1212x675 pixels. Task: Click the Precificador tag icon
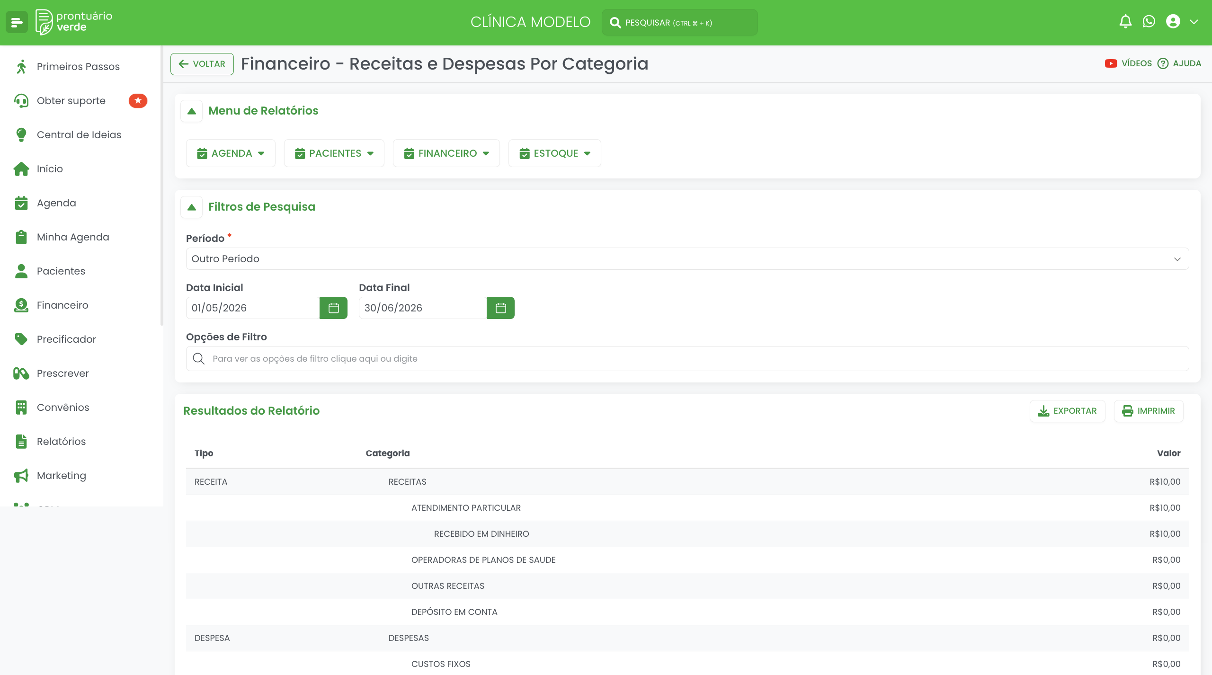21,339
